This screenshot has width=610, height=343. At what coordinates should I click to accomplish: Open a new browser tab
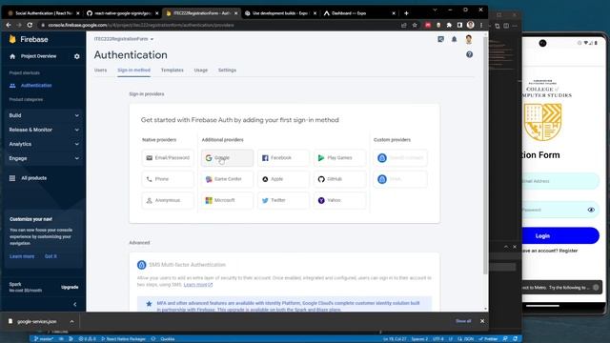coord(406,13)
